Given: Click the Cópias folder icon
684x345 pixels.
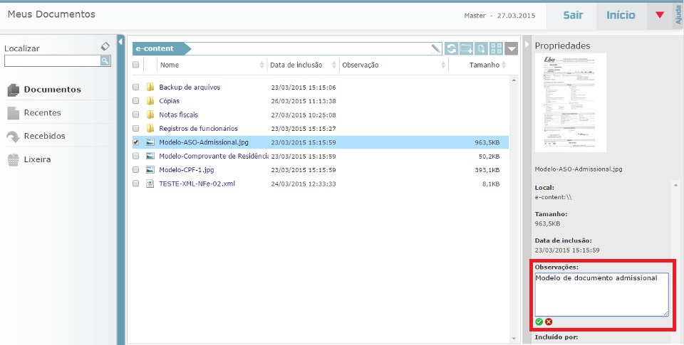Looking at the screenshot, I should pos(150,101).
